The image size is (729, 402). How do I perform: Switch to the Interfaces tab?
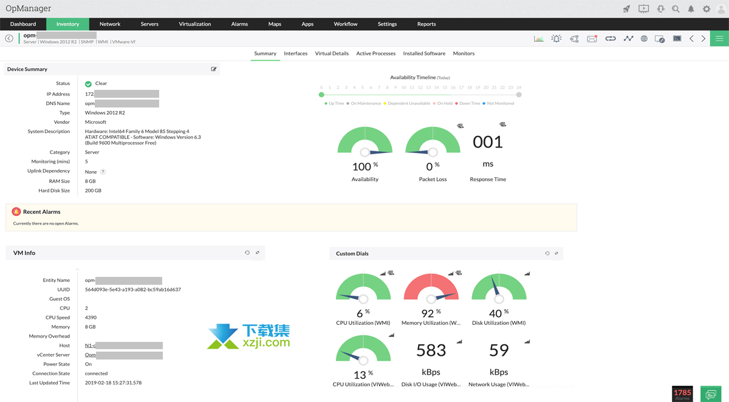(x=296, y=53)
